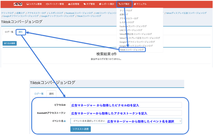Viewport: 213px width, 136px height.
Task: Switch to the upper 通知 tab
Action: tap(21, 32)
